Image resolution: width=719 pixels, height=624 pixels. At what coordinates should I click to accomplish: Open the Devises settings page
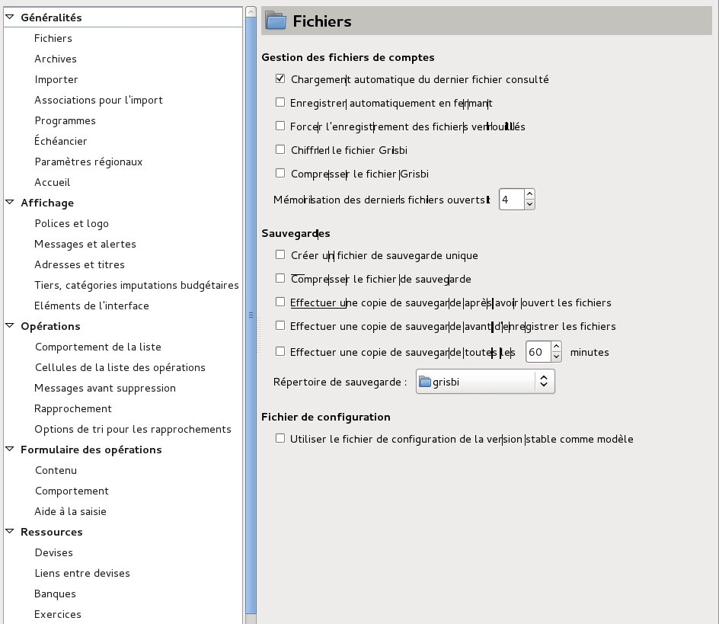pos(53,552)
